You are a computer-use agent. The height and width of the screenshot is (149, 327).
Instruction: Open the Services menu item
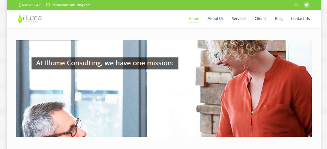click(239, 18)
